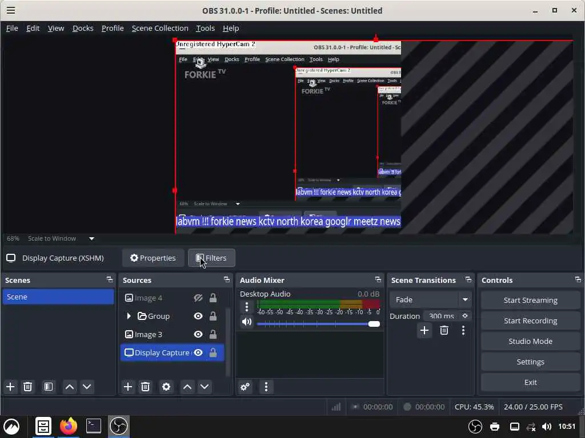Open the View menu
The height and width of the screenshot is (438, 585).
tap(56, 29)
